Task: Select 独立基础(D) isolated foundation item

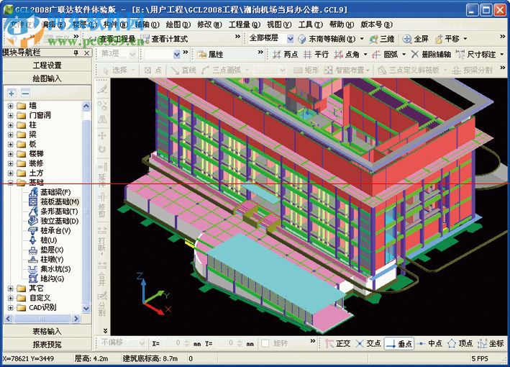Action: tap(54, 221)
